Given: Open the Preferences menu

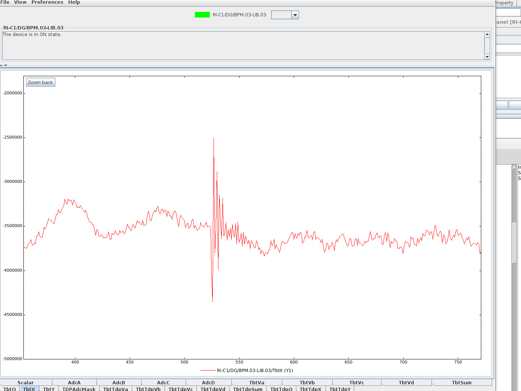Looking at the screenshot, I should 47,2.
